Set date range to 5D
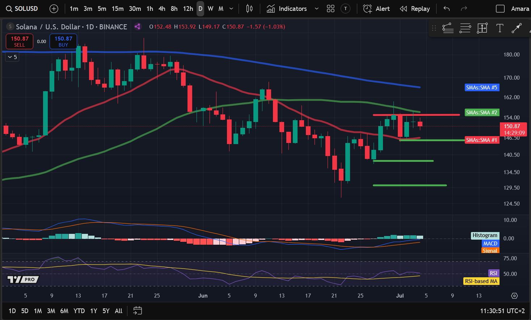531x320 pixels. click(25, 311)
